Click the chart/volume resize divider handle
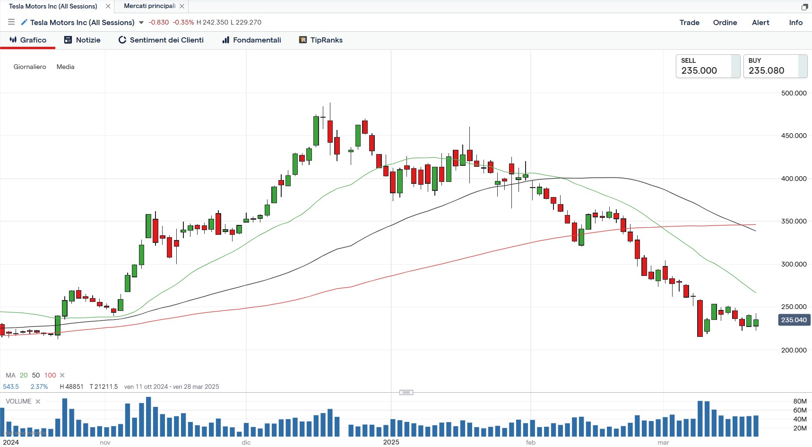The image size is (812, 447). coord(406,392)
